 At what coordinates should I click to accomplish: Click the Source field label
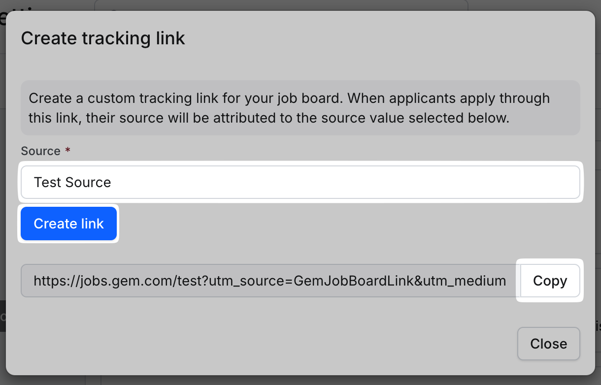[x=40, y=151]
